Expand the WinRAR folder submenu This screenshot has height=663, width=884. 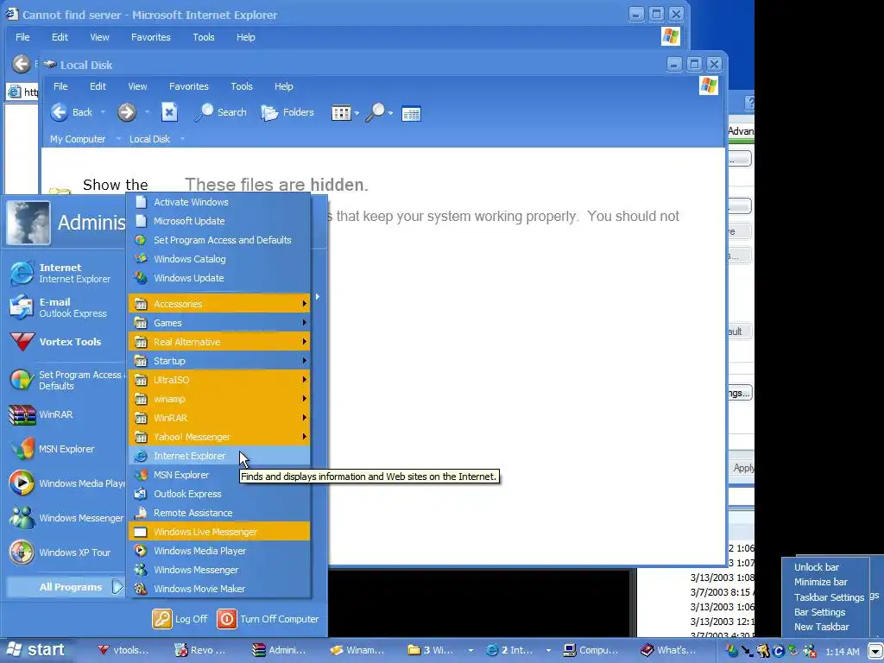pos(219,418)
